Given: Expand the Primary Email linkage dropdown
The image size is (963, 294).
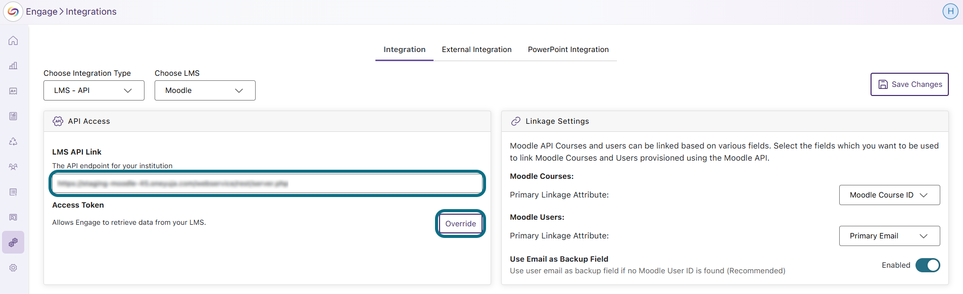Looking at the screenshot, I should (x=889, y=236).
